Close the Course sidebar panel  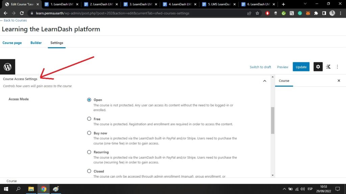tap(339, 81)
